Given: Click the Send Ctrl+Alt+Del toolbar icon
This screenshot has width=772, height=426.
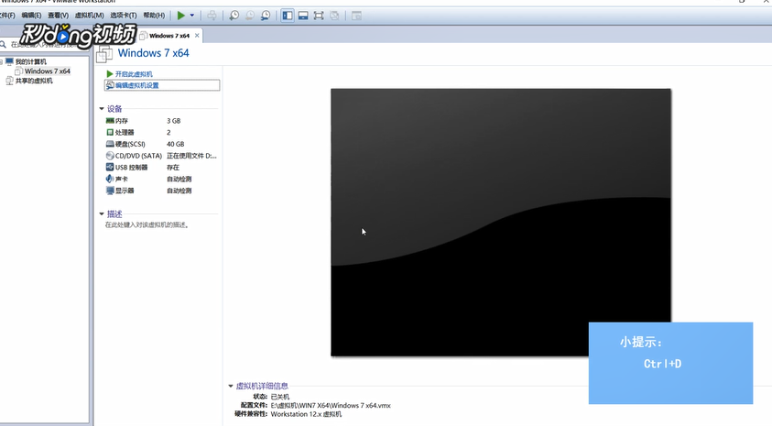Looking at the screenshot, I should pos(212,16).
